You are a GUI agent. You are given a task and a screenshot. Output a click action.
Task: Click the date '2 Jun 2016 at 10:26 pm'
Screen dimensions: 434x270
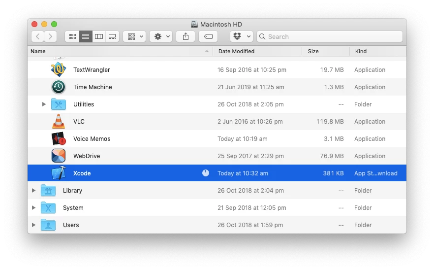pyautogui.click(x=250, y=121)
